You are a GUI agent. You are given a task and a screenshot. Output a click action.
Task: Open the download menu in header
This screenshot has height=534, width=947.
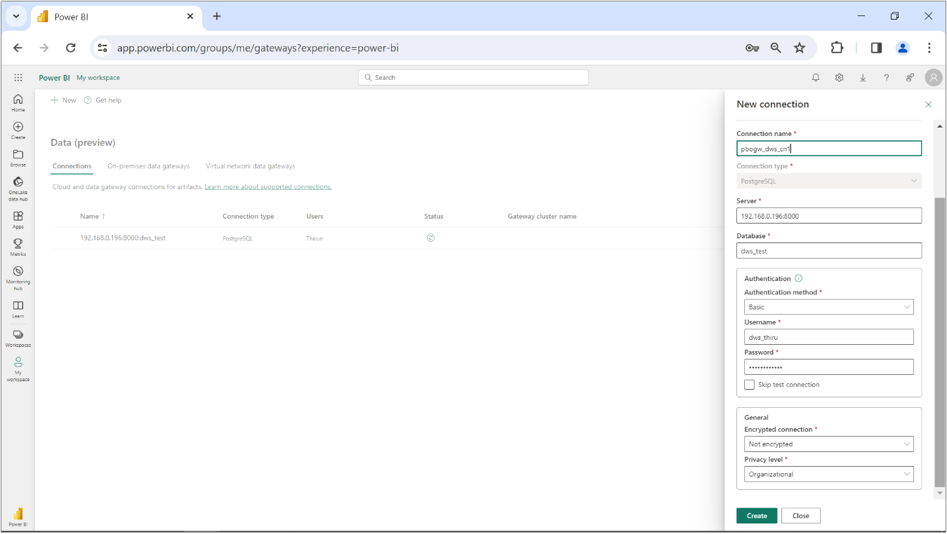[863, 78]
